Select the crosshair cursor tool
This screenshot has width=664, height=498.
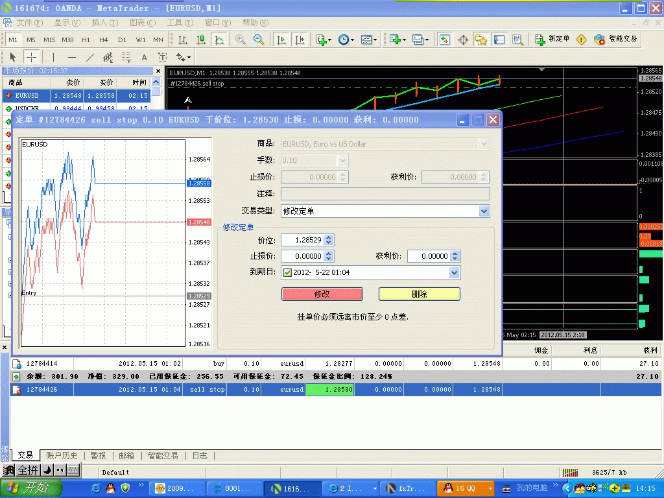(30, 57)
